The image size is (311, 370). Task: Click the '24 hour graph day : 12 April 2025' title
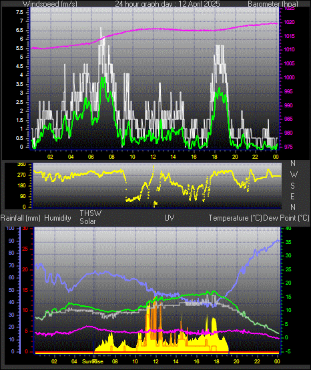pyautogui.click(x=168, y=4)
